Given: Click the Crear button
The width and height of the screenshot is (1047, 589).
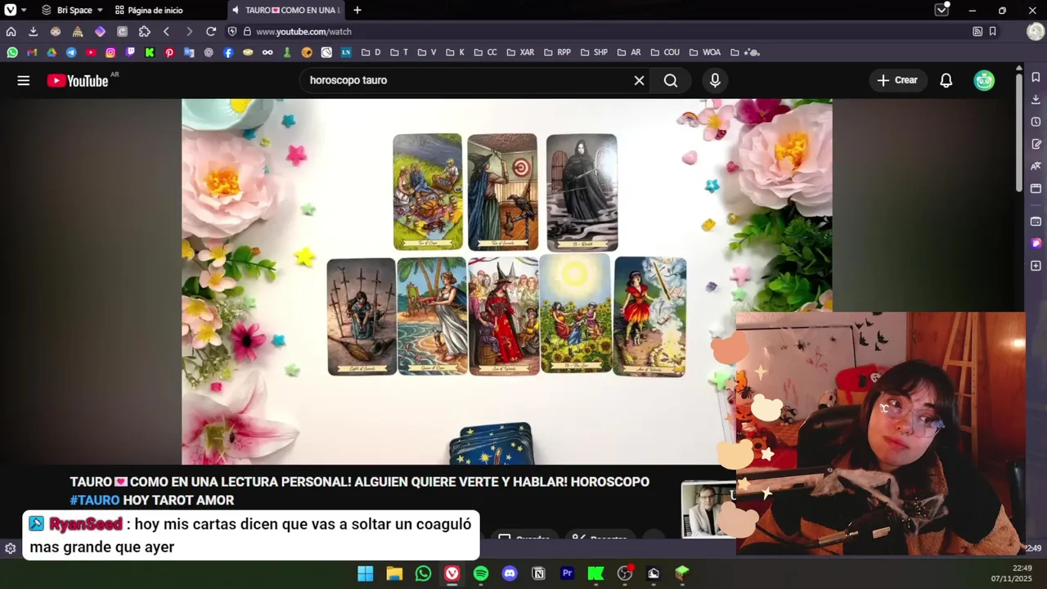Looking at the screenshot, I should (897, 80).
